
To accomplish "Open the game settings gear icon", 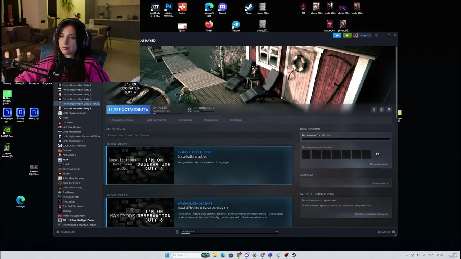I will (374, 109).
